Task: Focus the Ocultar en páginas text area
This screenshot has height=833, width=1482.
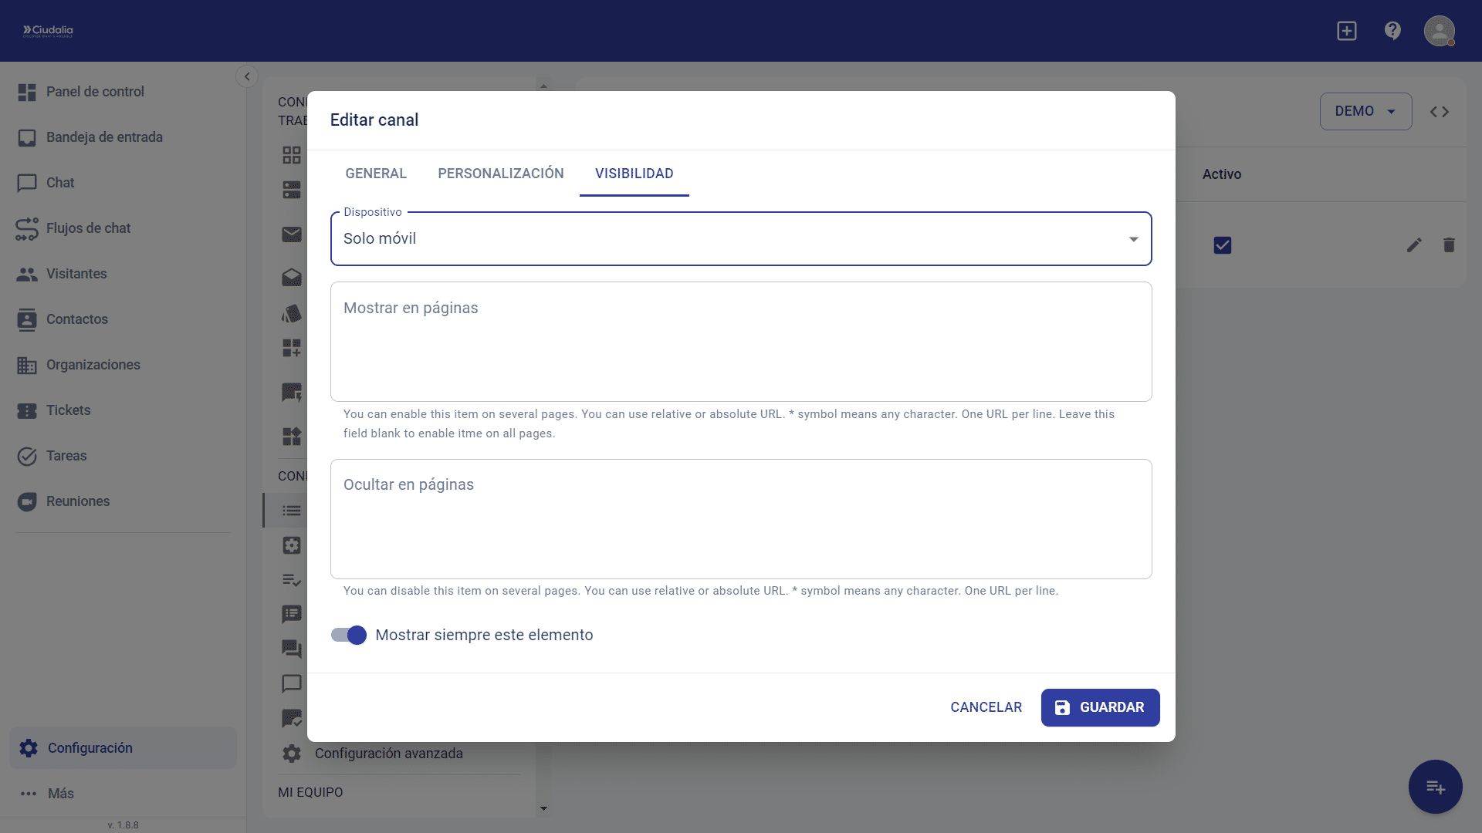Action: coord(740,519)
